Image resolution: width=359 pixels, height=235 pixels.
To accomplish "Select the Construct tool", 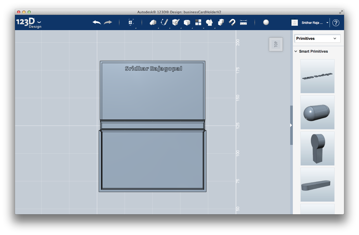I will 175,23.
